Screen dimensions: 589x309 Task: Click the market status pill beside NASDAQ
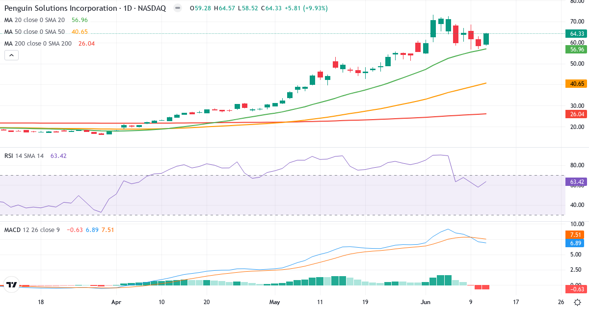click(178, 8)
